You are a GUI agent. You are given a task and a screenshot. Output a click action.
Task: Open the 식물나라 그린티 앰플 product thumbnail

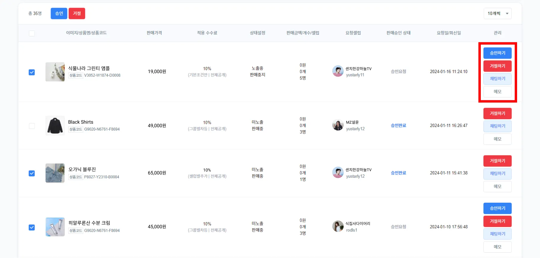pos(55,72)
